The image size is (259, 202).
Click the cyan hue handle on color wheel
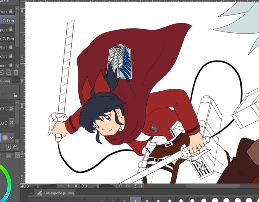pyautogui.click(x=7, y=194)
